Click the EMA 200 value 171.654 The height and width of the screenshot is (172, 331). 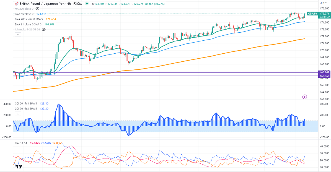(51, 19)
